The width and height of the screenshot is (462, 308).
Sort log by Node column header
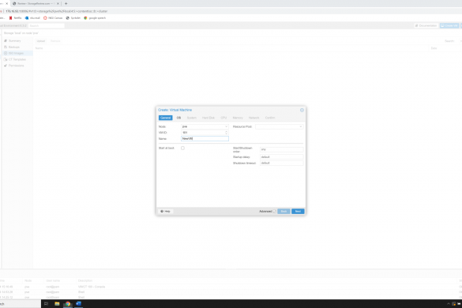[x=28, y=280]
